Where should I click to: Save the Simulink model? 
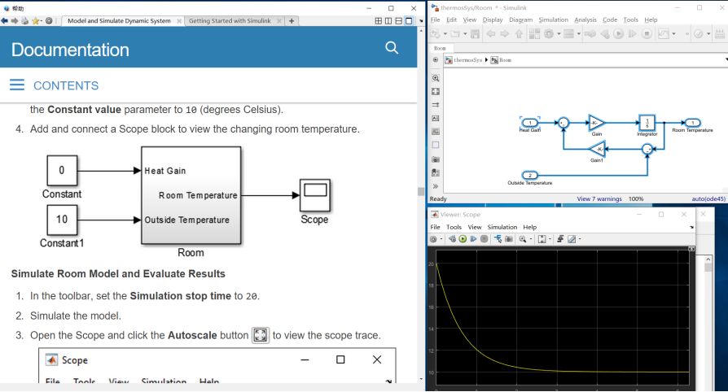tap(475, 34)
